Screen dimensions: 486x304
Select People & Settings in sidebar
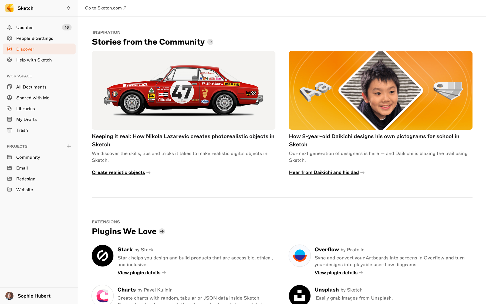click(39, 38)
